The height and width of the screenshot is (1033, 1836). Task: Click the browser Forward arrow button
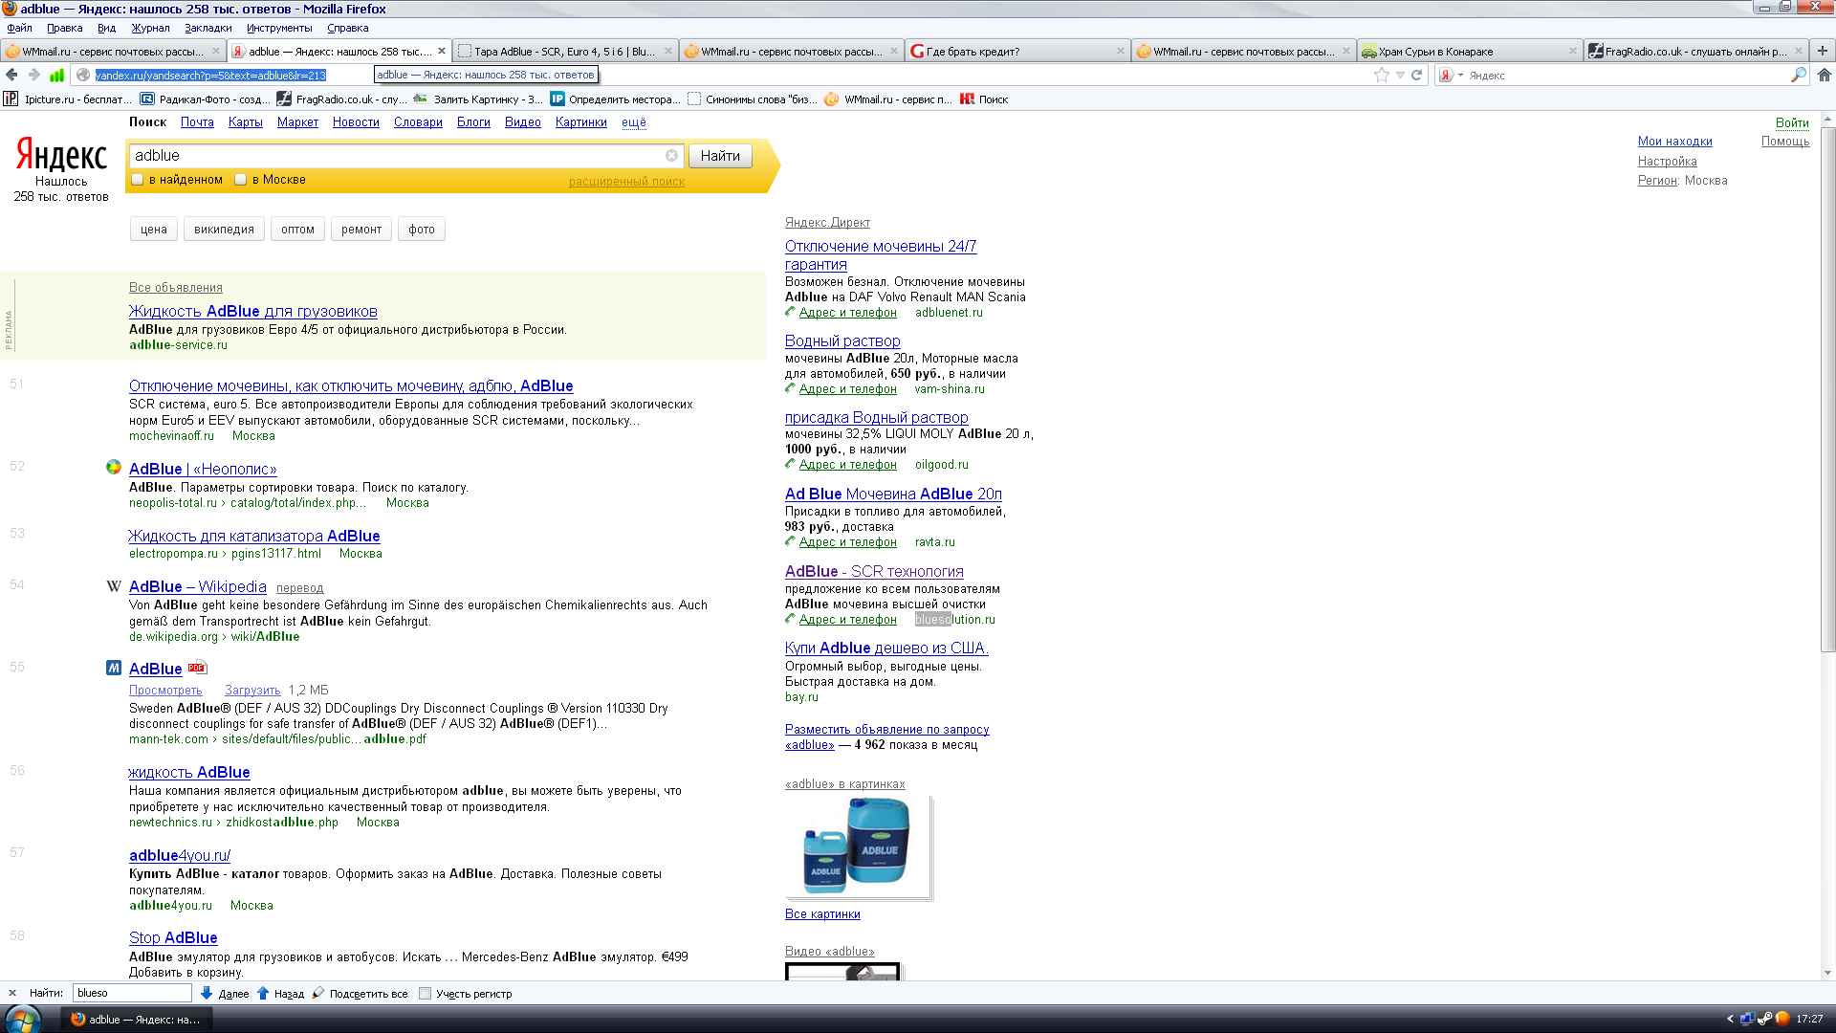pyautogui.click(x=34, y=75)
